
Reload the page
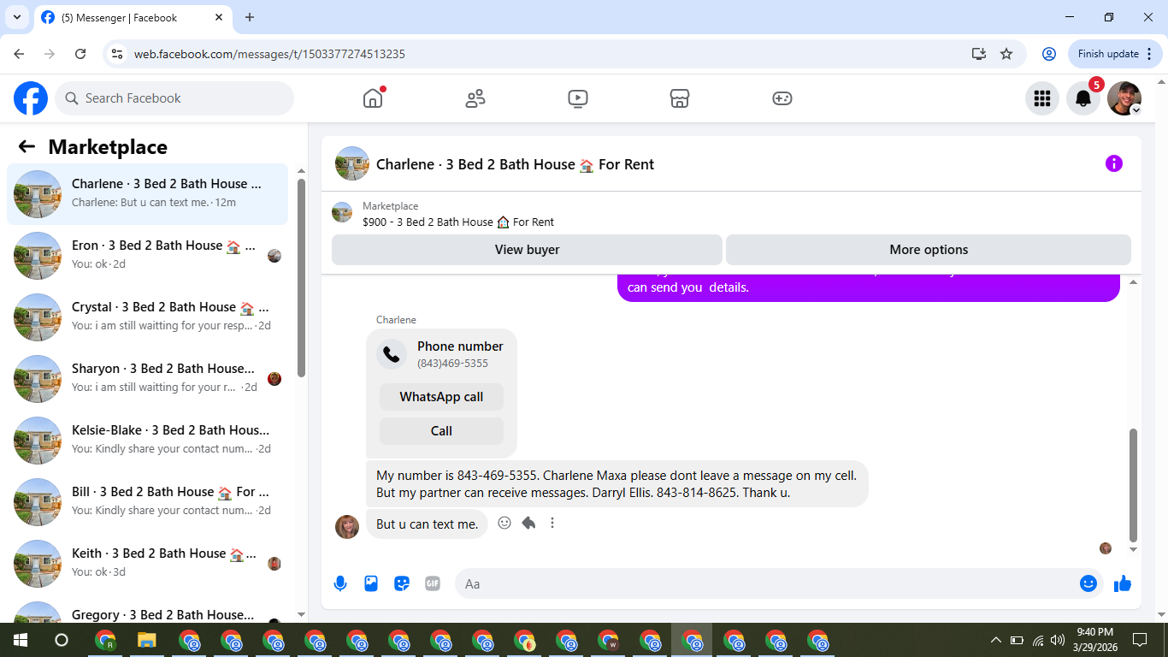click(80, 54)
